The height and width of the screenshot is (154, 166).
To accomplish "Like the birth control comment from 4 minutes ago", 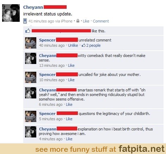I will coord(69,139).
